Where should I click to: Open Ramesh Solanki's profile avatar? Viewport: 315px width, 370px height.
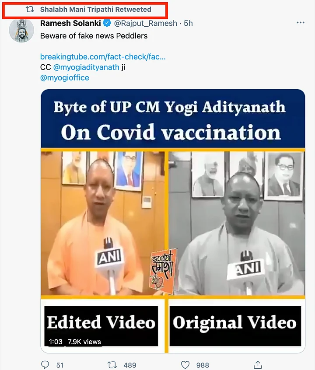coord(21,31)
